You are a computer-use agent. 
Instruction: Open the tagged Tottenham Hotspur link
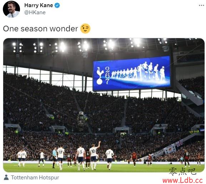[35, 178]
